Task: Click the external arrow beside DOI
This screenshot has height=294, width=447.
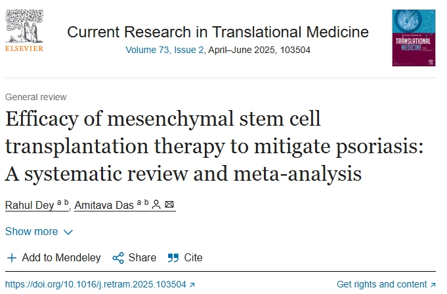Action: coord(192,285)
